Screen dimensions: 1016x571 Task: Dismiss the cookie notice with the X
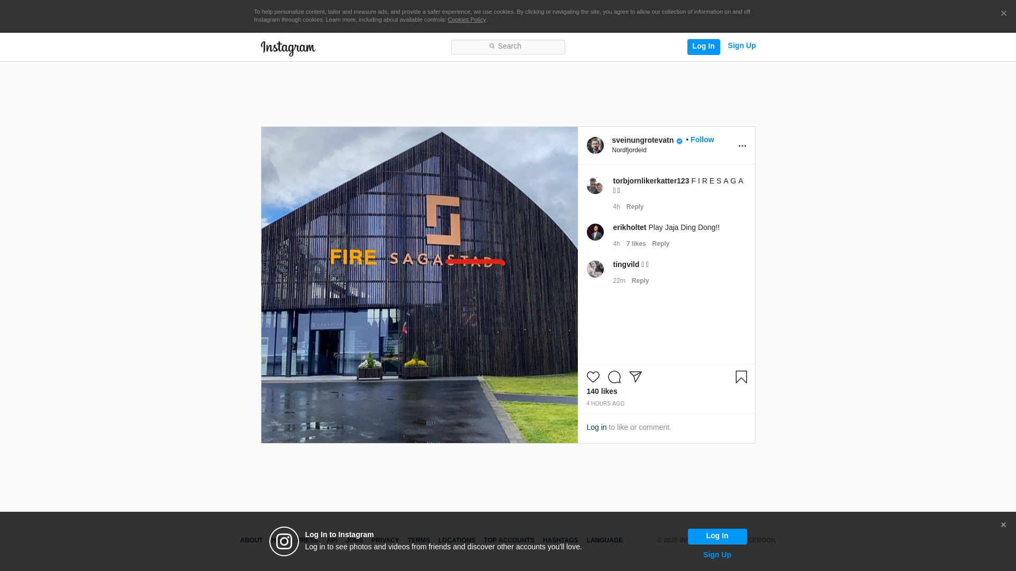click(x=1003, y=14)
